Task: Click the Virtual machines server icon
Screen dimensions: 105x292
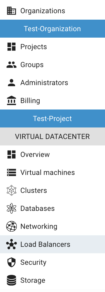Action: coord(11,172)
